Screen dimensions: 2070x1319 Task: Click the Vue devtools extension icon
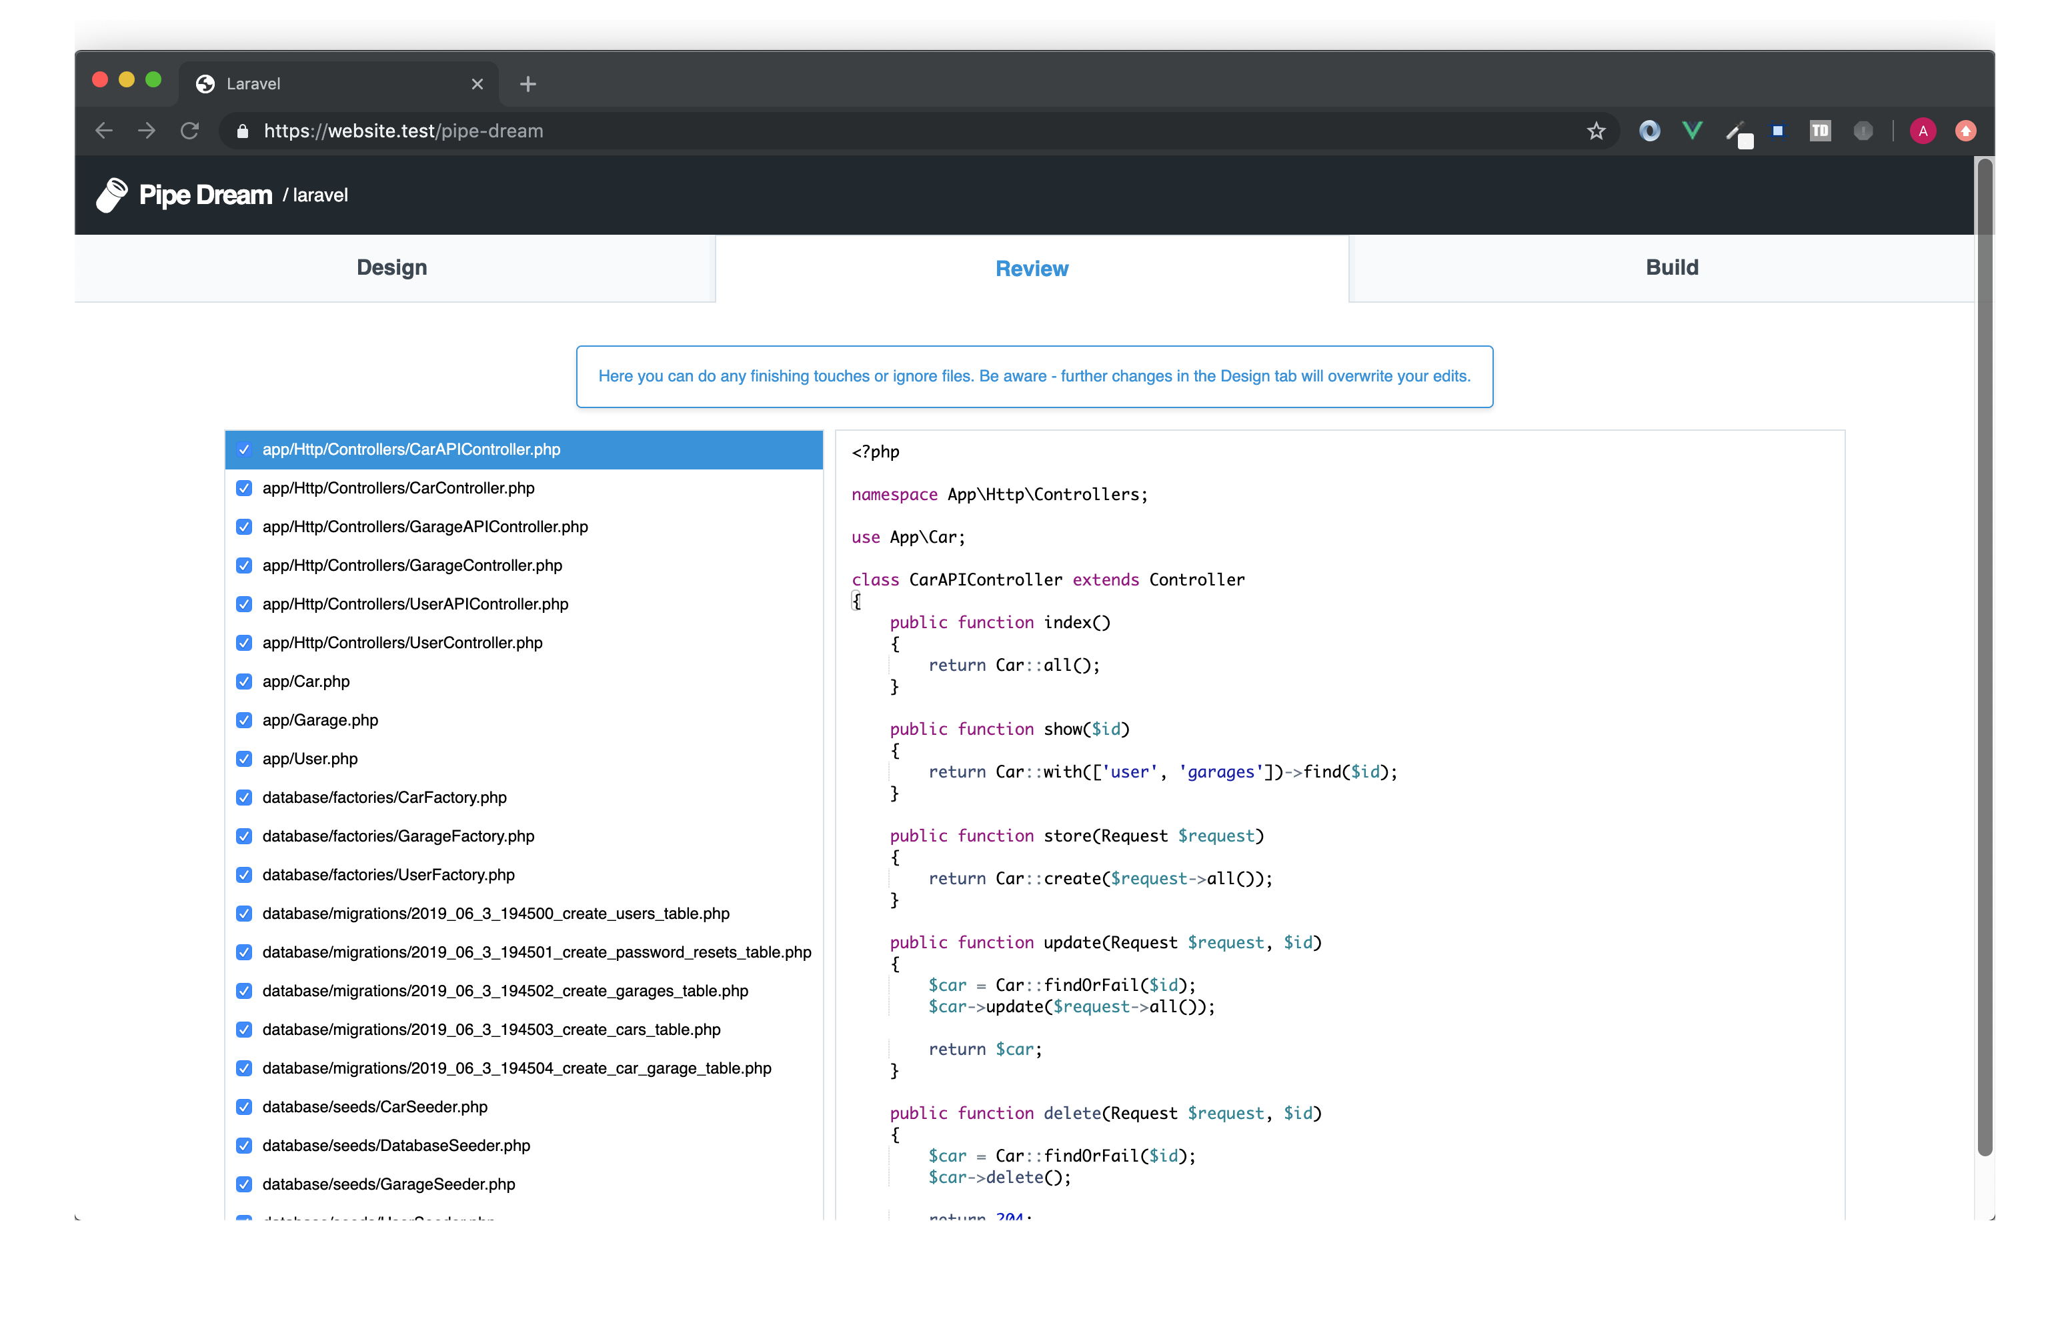point(1692,131)
